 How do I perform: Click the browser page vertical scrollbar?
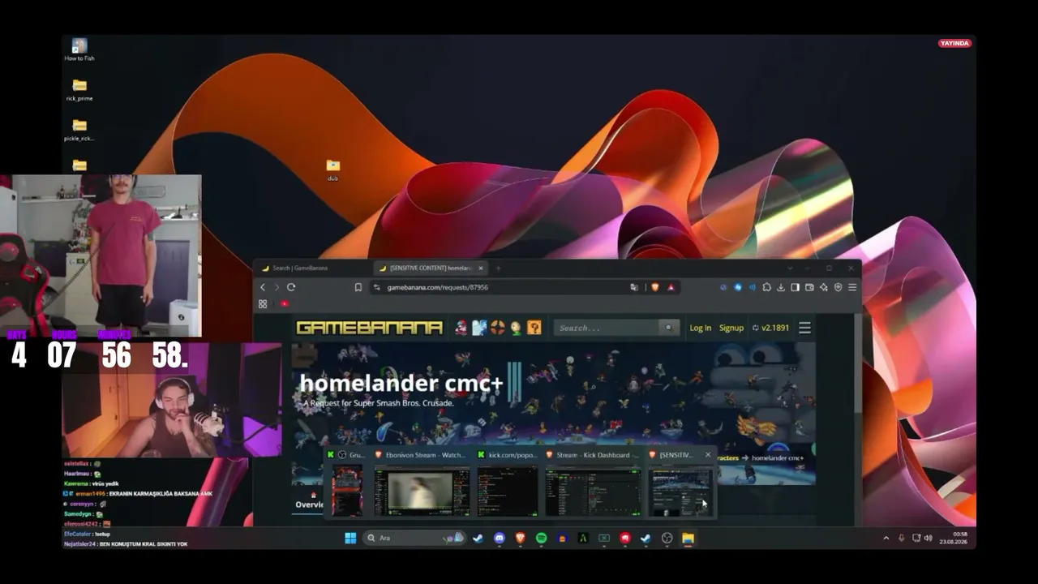coord(856,365)
